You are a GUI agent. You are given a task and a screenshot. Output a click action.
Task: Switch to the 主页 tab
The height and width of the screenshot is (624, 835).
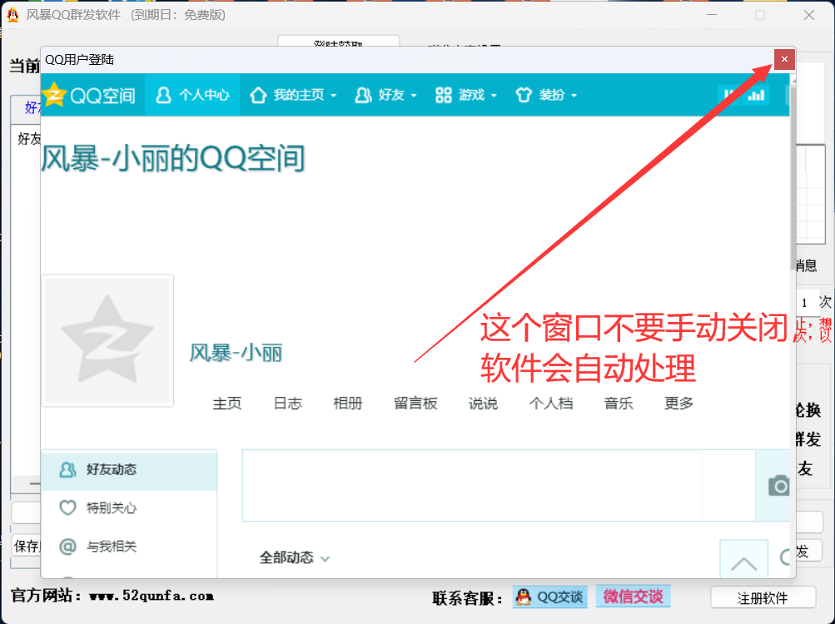pyautogui.click(x=226, y=403)
